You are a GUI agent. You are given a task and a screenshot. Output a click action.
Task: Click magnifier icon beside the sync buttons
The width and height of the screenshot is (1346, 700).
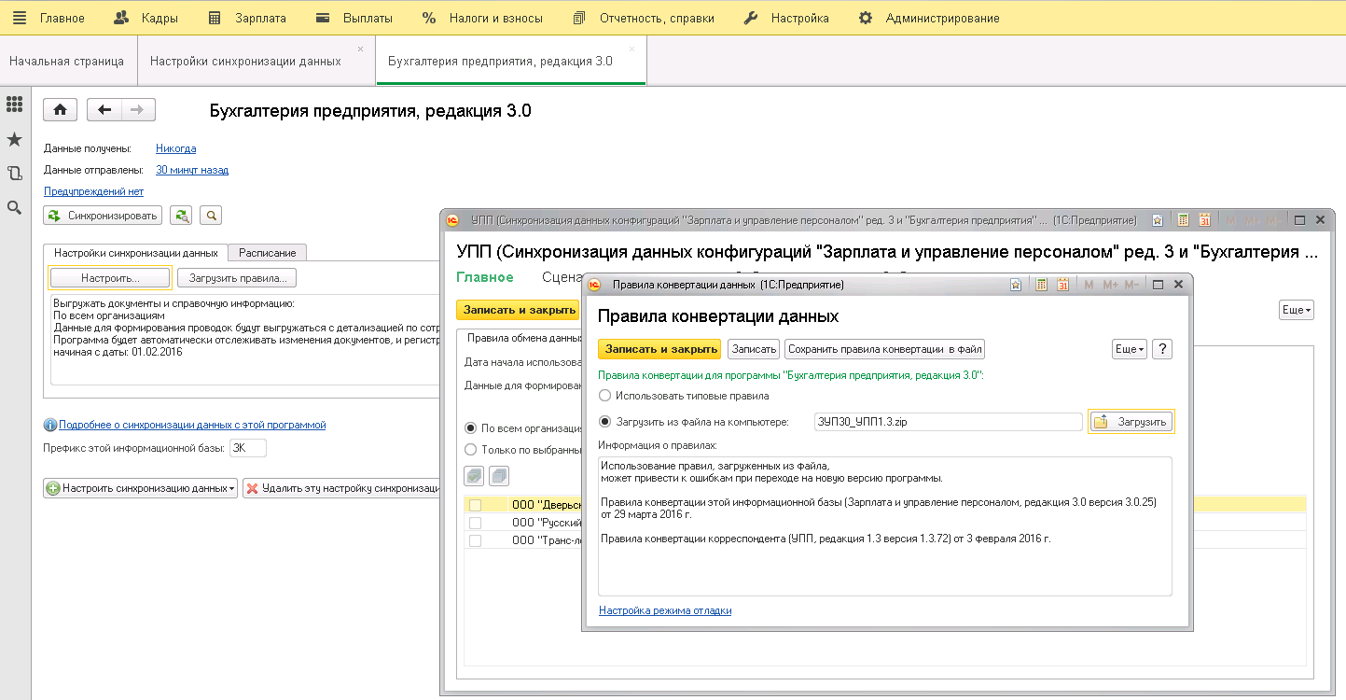(212, 216)
